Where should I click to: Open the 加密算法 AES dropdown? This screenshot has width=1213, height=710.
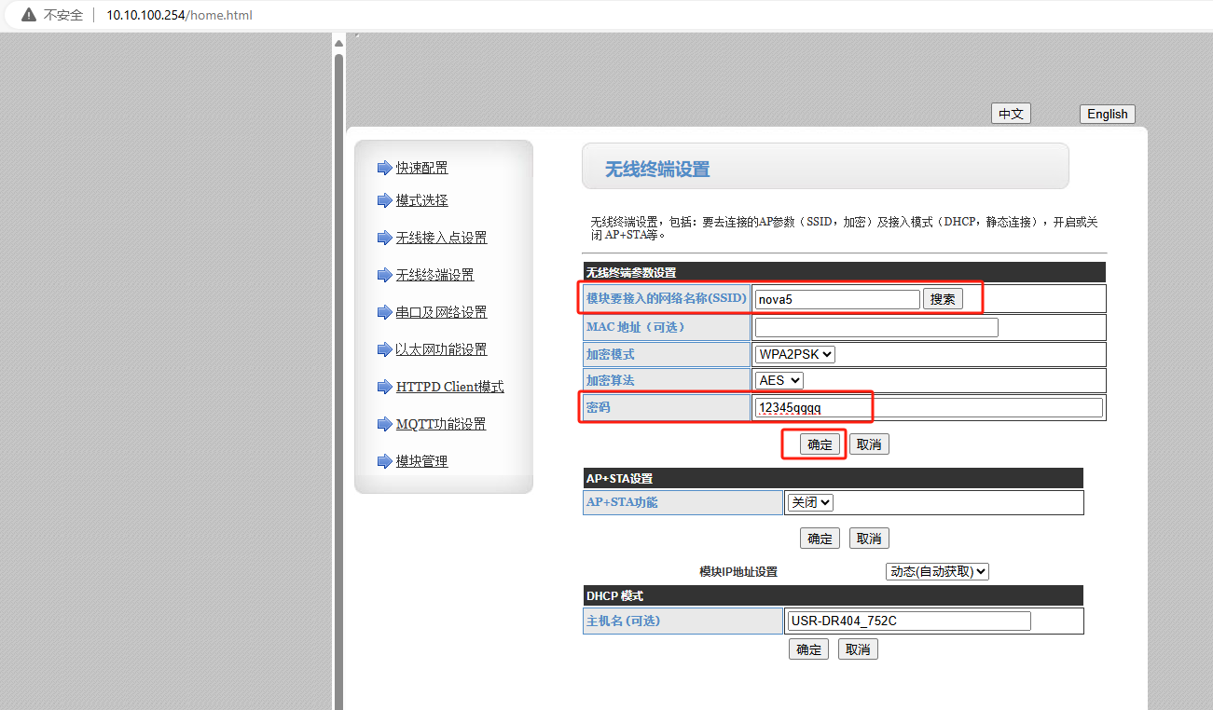point(779,380)
